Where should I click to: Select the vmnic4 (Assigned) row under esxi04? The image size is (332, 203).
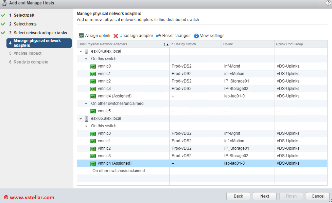tap(114, 96)
